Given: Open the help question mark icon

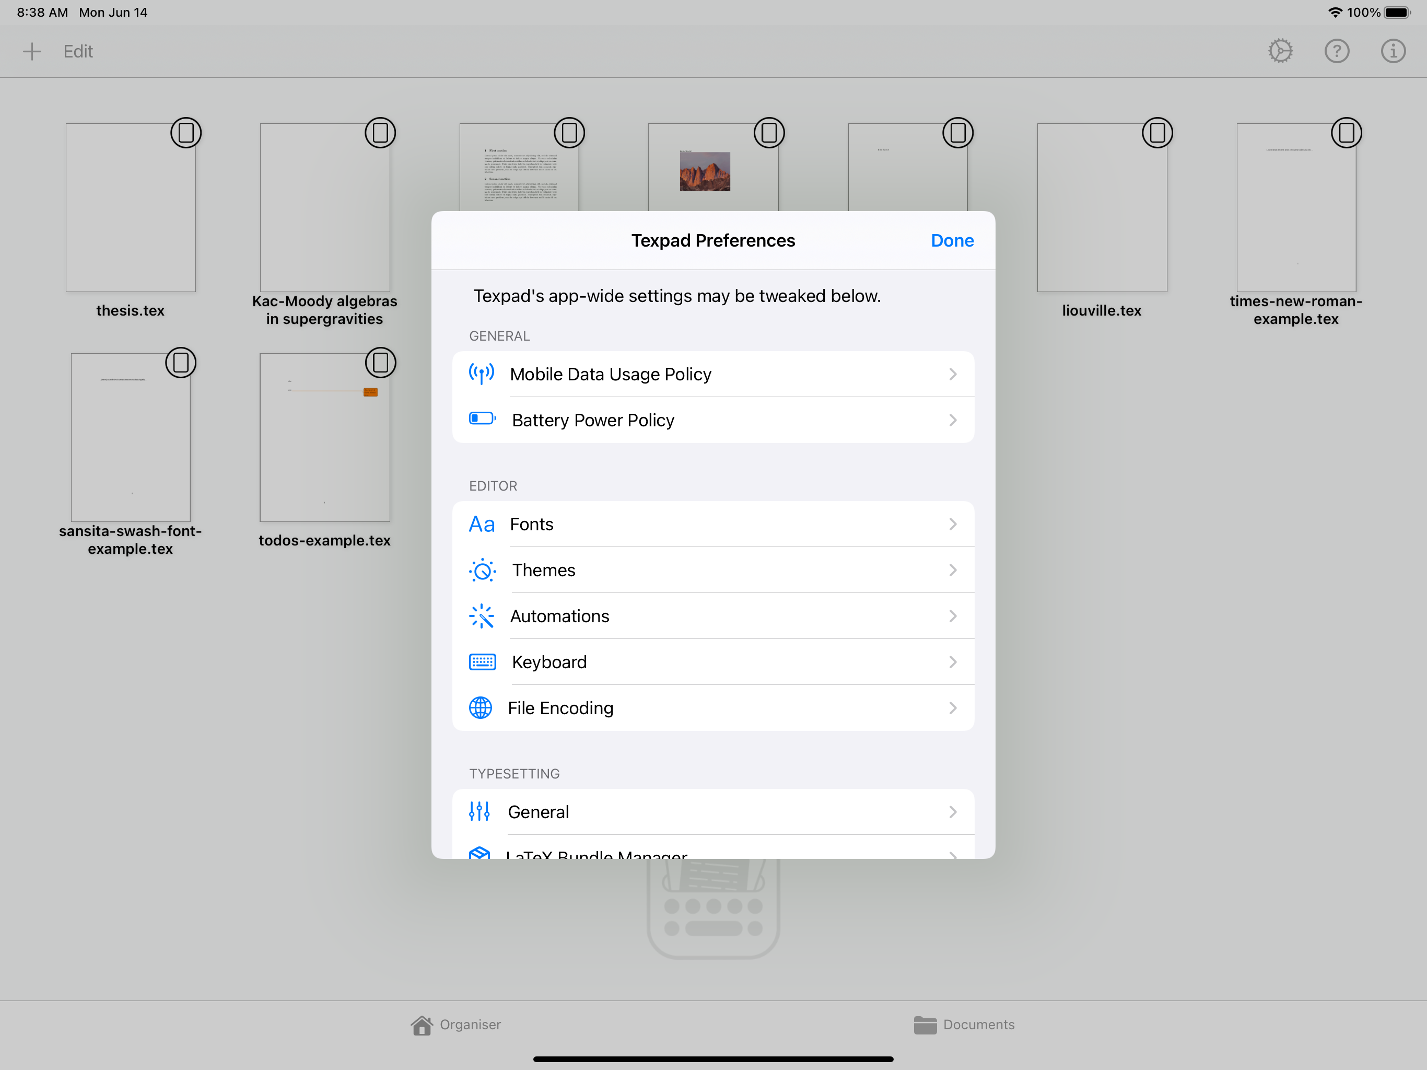Looking at the screenshot, I should (1337, 51).
